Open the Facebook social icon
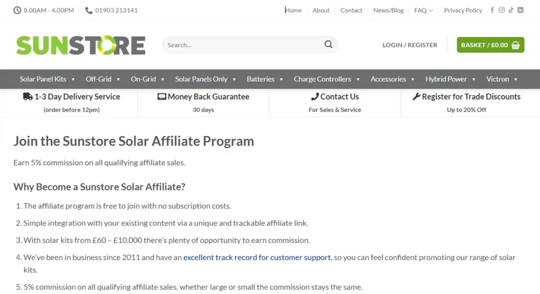The width and height of the screenshot is (540, 294). pos(492,10)
